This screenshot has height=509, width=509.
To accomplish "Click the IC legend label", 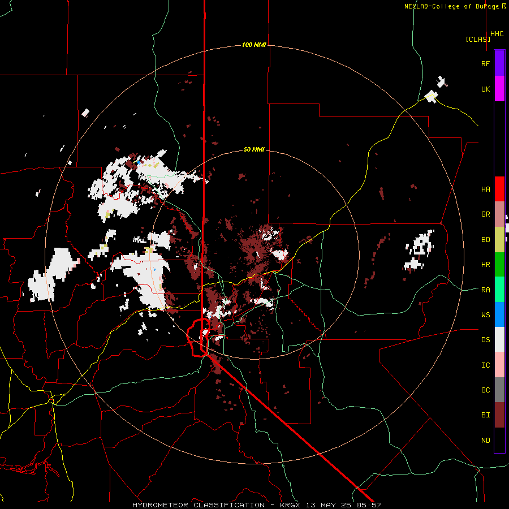I will tap(485, 365).
